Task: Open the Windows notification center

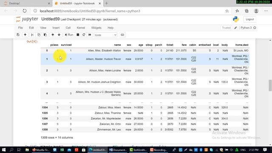Action: click(x=265, y=150)
